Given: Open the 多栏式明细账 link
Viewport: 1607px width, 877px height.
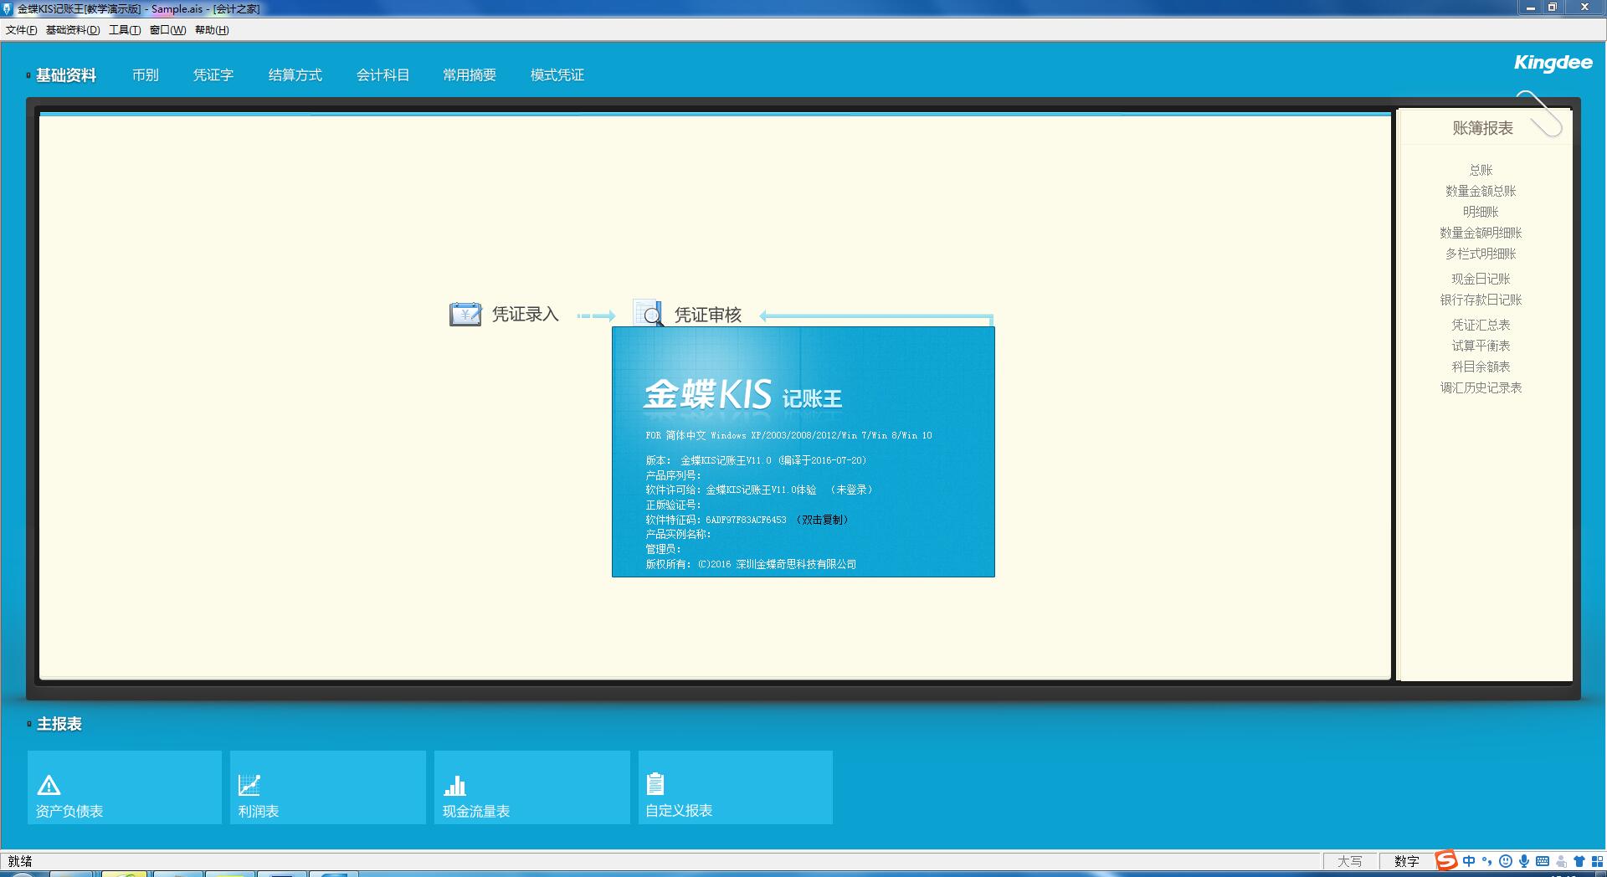Looking at the screenshot, I should pos(1481,254).
